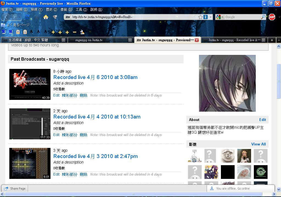Add a description to the 10:13am broadcast
Viewport: 281px width, 197px height.
[68, 123]
